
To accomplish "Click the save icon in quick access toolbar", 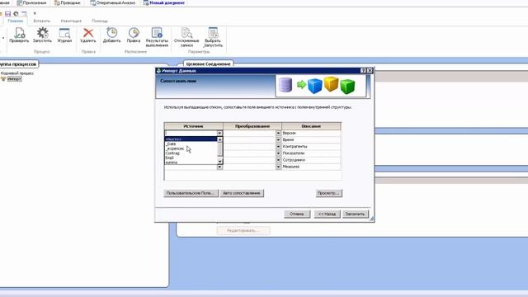I will point(7,13).
